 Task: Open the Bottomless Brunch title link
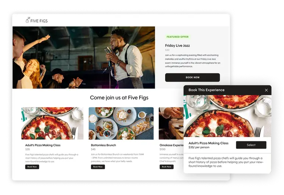103,145
